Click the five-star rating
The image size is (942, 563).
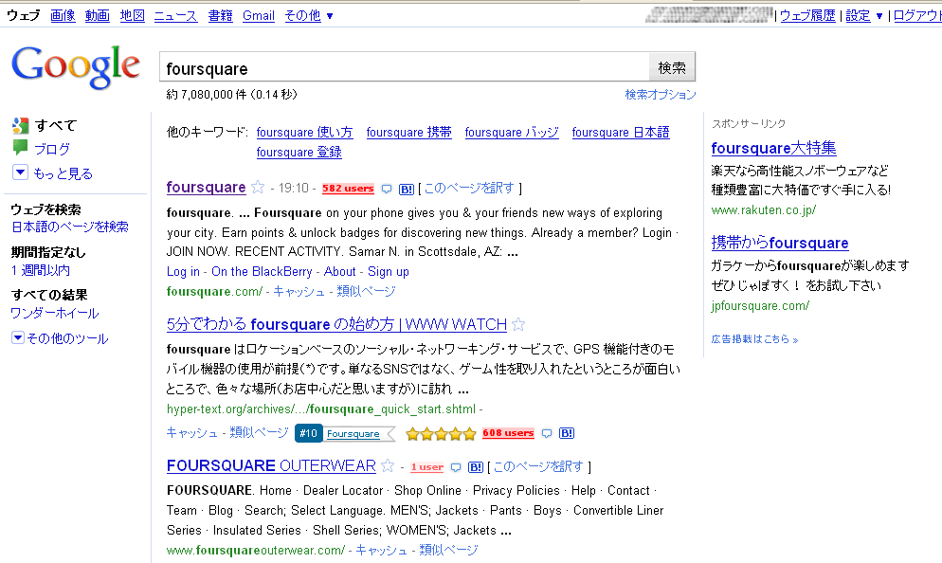pos(441,433)
